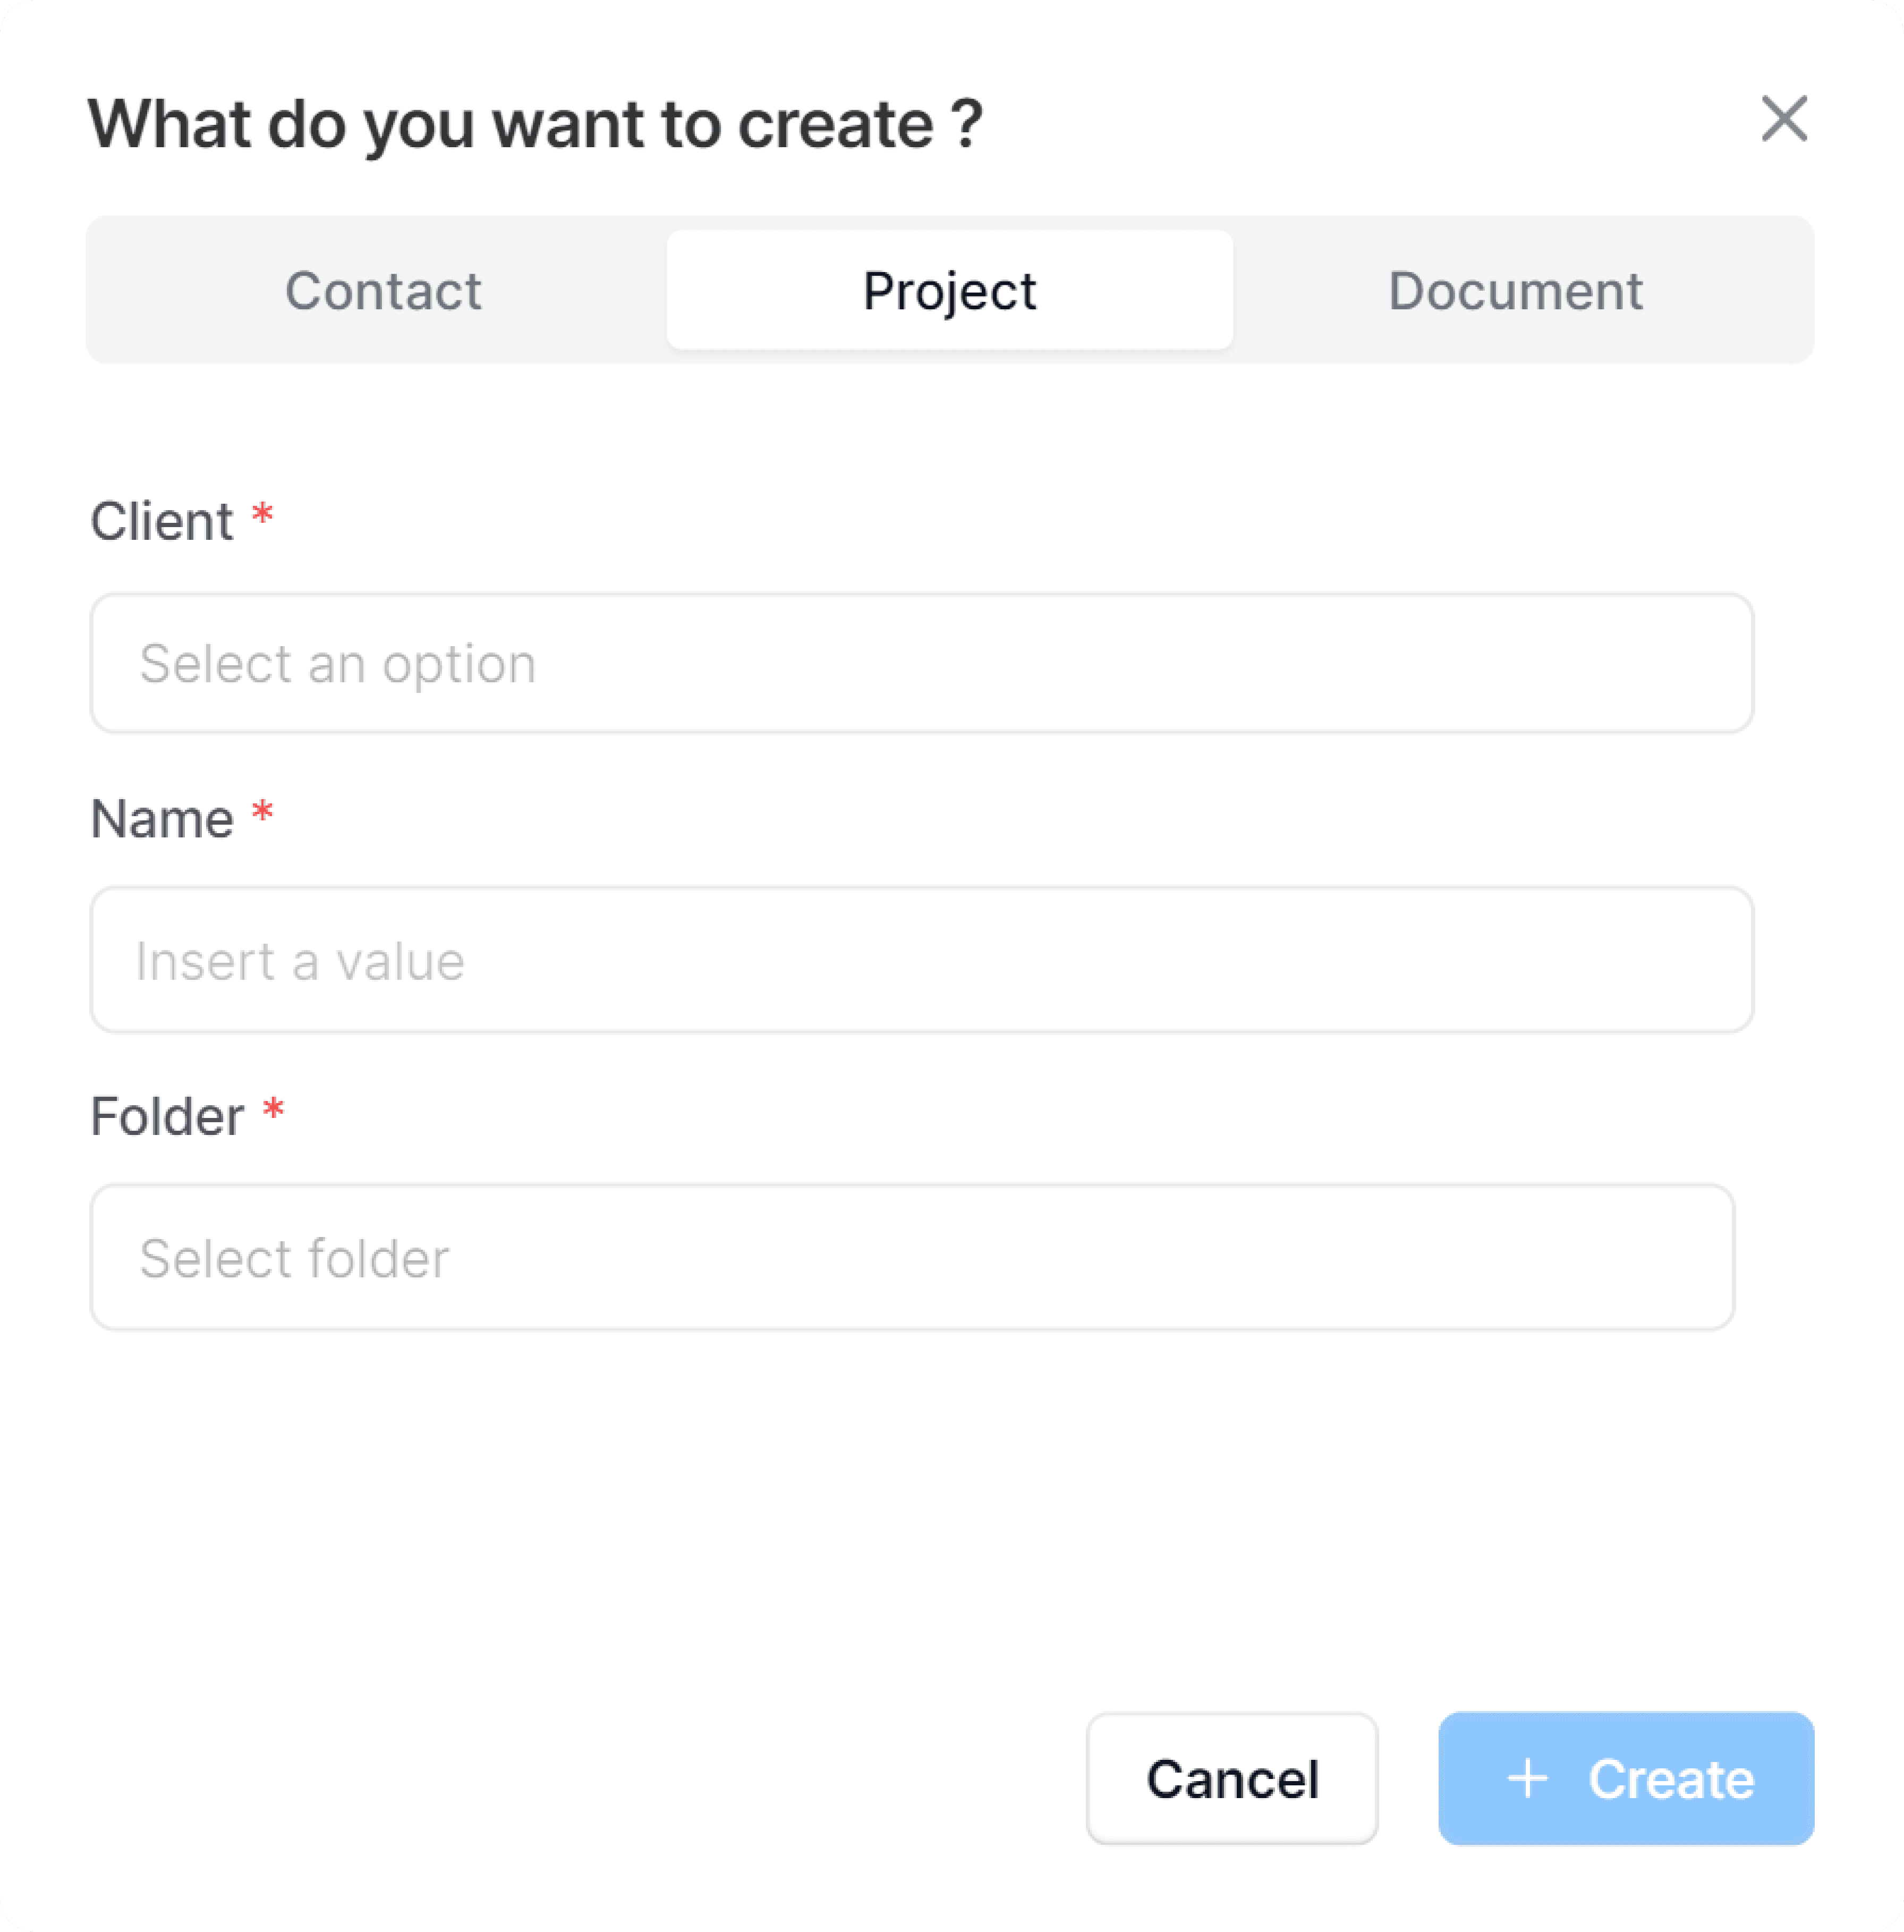Open the Client dropdown
Screen dimensions: 1904x1932
click(921, 663)
